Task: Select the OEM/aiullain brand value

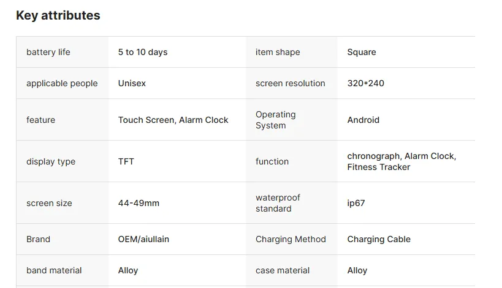Action: (143, 239)
